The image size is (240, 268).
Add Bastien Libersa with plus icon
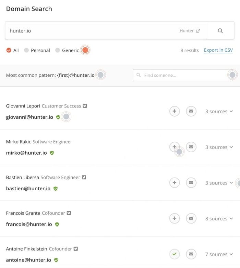coord(175,183)
